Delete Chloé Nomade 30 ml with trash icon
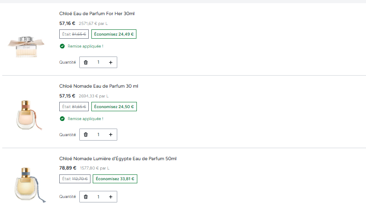 pyautogui.click(x=86, y=135)
